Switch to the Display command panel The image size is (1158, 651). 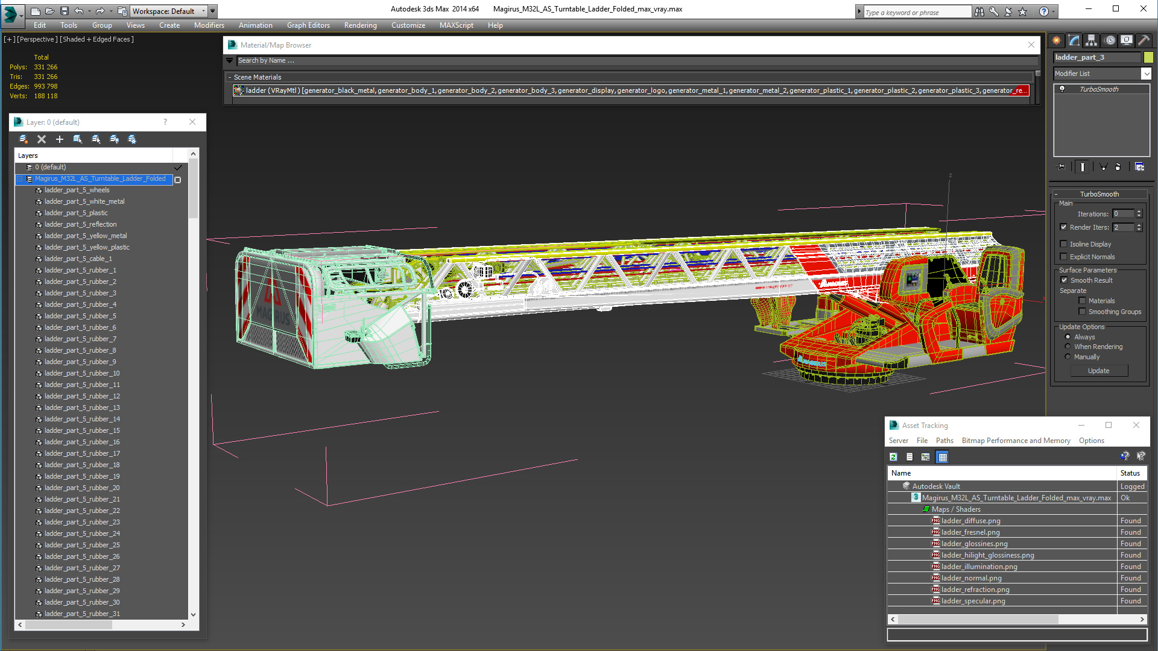pyautogui.click(x=1127, y=40)
